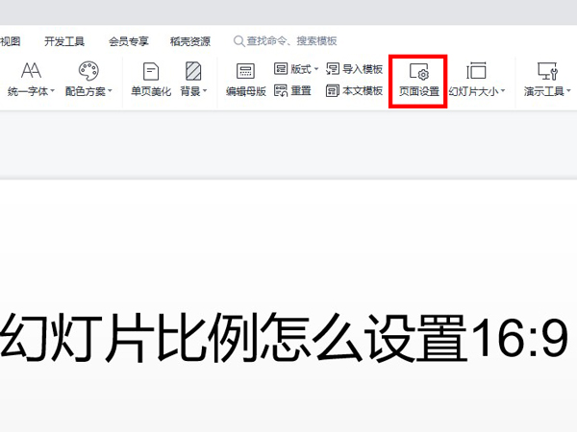Image resolution: width=577 pixels, height=432 pixels.
Task: Click the 本文模板 button
Action: coord(355,91)
